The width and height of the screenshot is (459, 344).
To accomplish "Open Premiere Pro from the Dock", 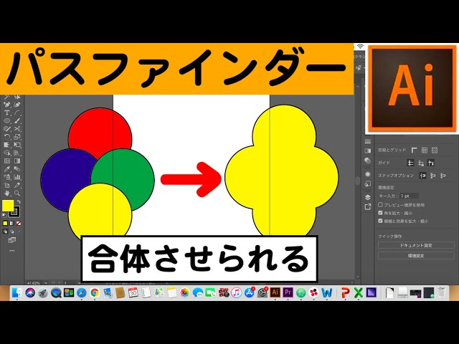I will coord(288,292).
